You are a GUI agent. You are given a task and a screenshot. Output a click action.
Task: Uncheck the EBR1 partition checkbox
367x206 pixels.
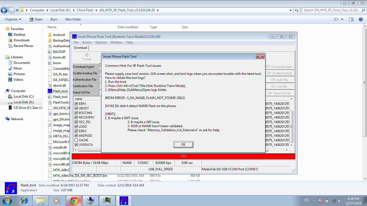(76, 104)
